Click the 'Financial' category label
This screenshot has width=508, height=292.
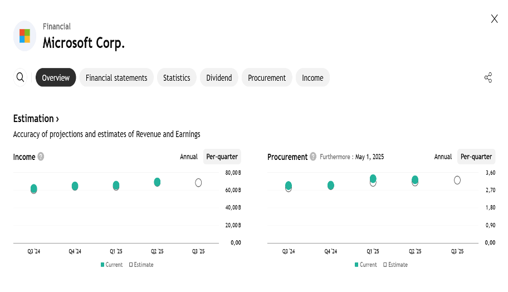click(57, 27)
